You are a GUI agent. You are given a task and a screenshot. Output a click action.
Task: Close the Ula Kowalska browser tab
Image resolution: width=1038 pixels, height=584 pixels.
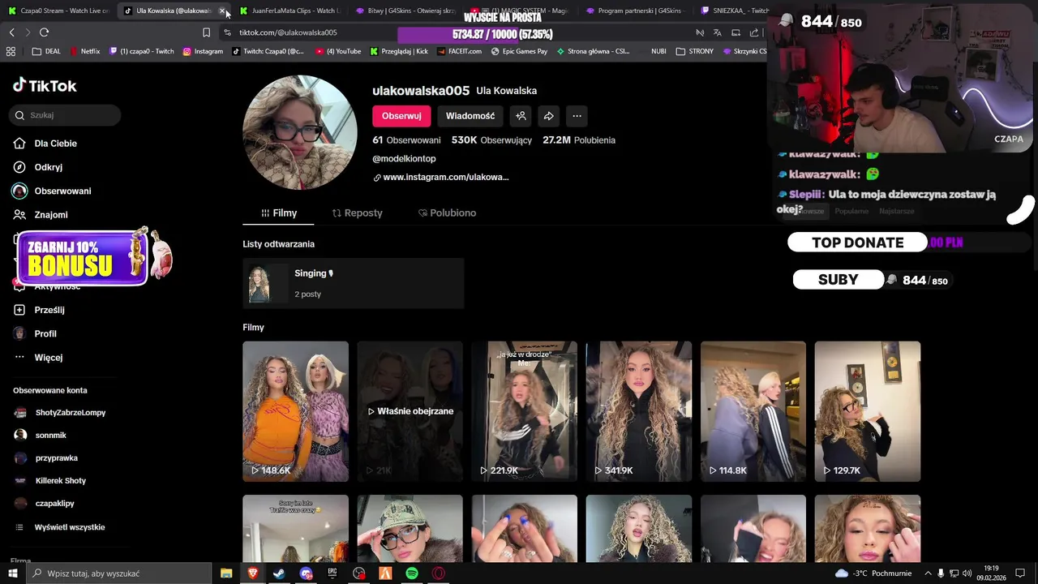tap(222, 11)
